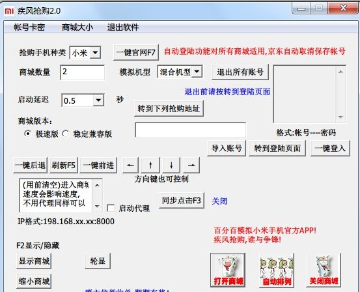The image size is (360, 292).
Task: Click the 商城数量 input field
Action: (x=83, y=72)
